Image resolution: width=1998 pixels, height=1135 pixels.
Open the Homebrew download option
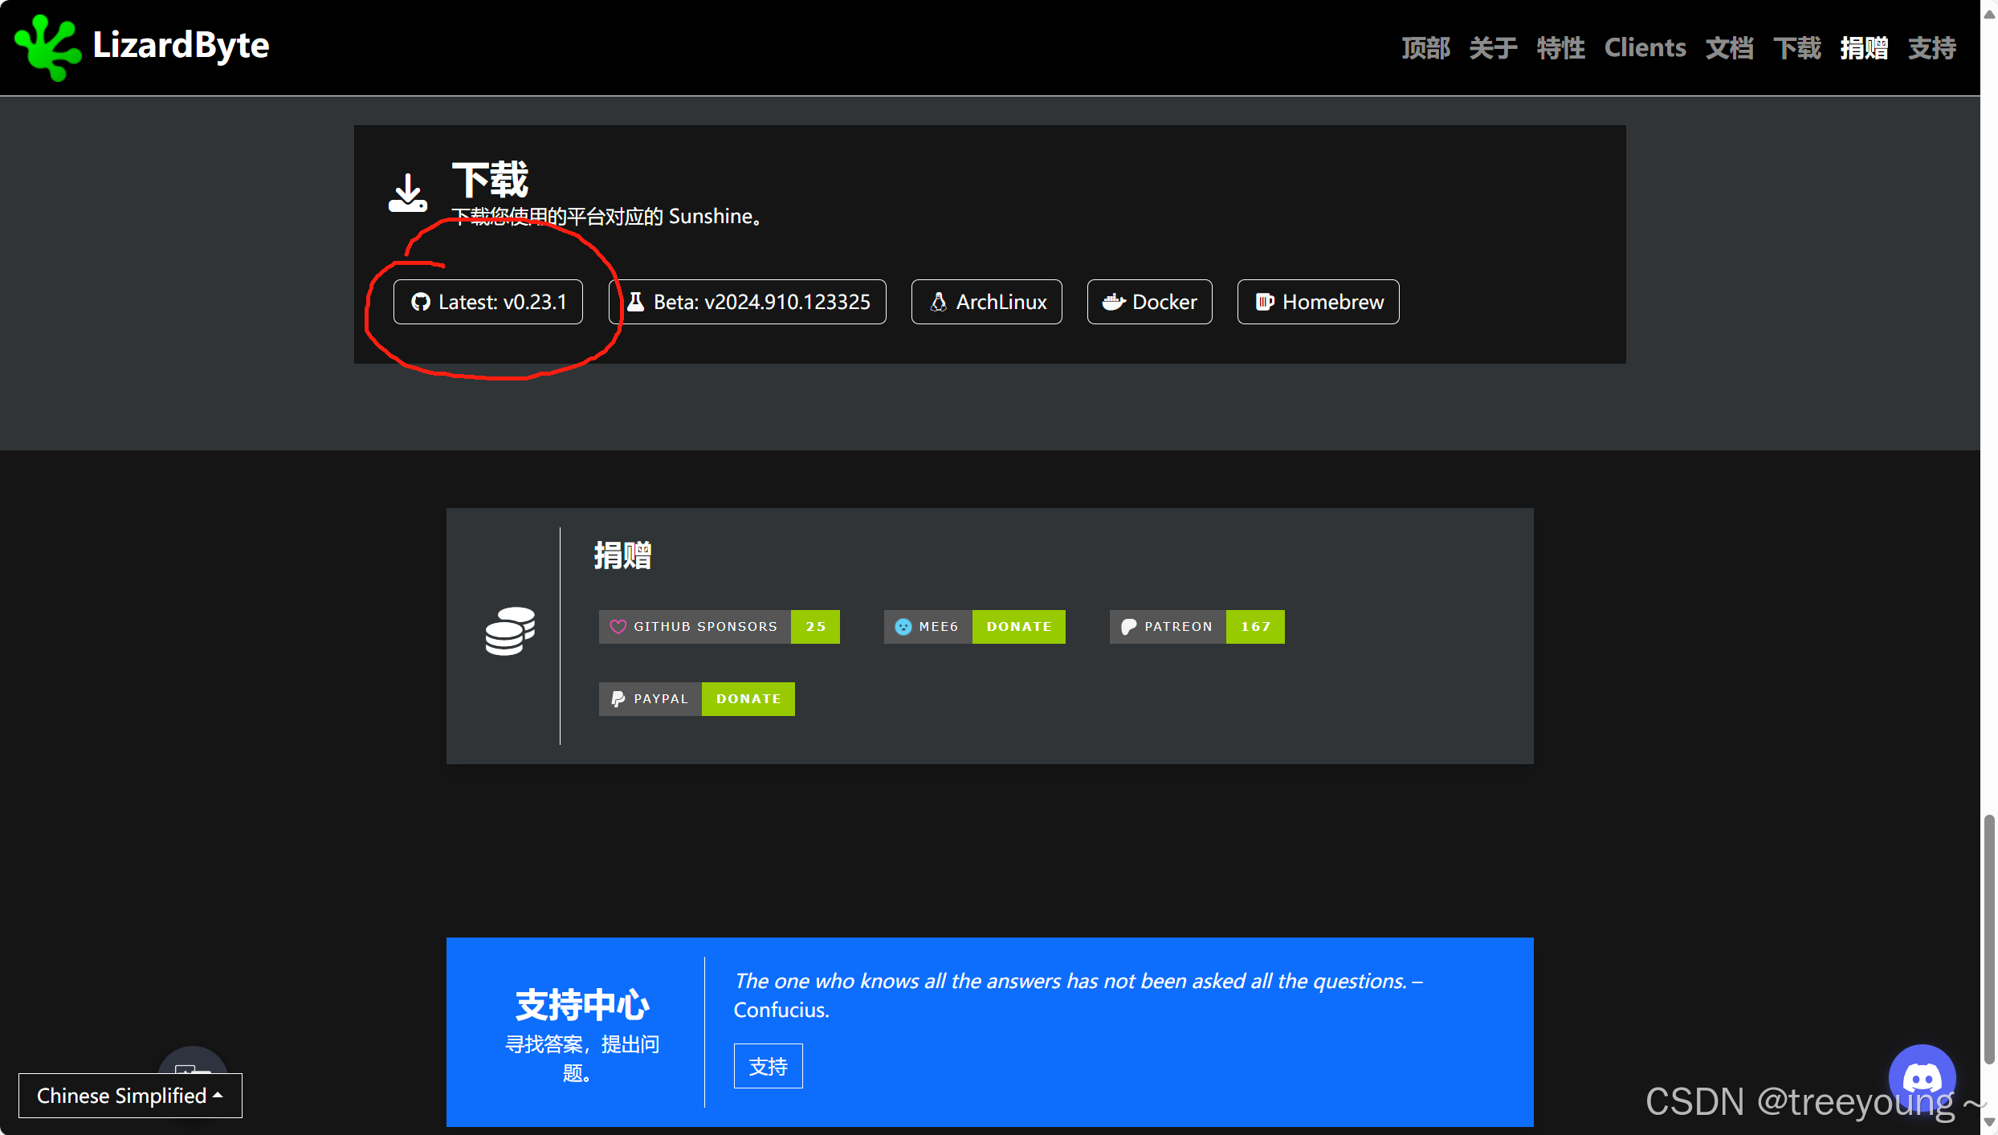1318,302
